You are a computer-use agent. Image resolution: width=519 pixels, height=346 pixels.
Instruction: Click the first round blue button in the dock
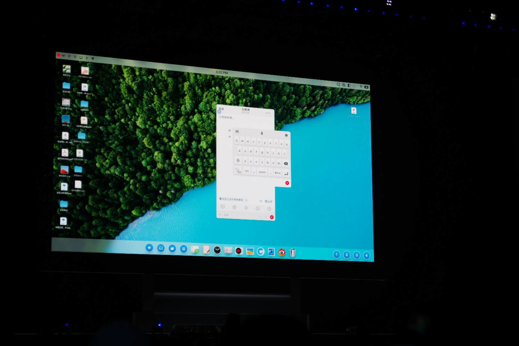pyautogui.click(x=149, y=248)
